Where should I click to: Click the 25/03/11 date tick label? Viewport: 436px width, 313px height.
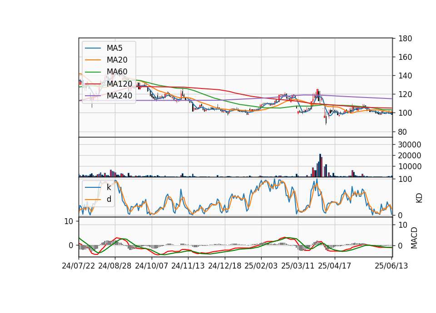click(298, 266)
